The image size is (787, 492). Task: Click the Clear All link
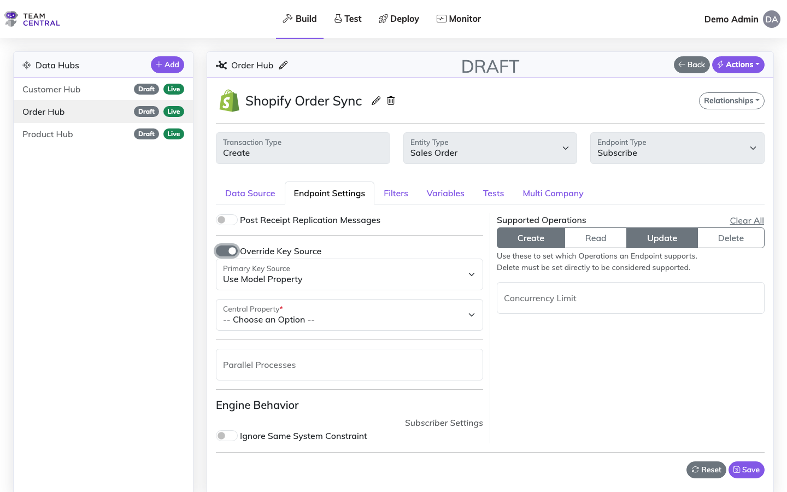coord(747,220)
